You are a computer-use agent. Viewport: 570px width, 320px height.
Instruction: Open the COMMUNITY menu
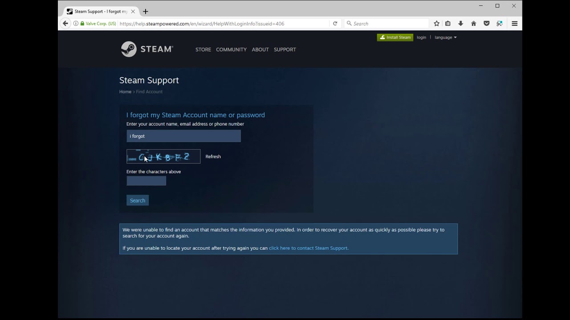(x=231, y=49)
